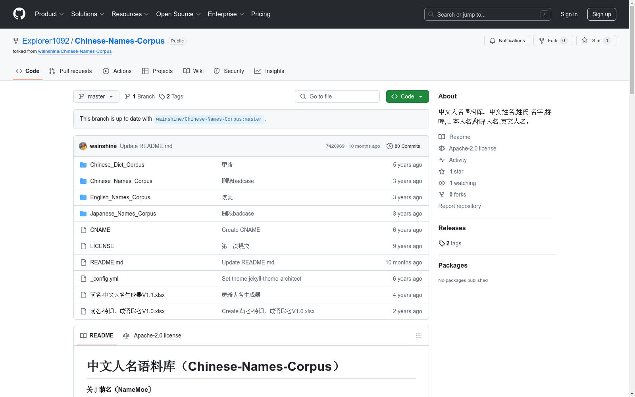Click the fork icon beside 0 forks
Screen dimensions: 635x397
coord(442,195)
